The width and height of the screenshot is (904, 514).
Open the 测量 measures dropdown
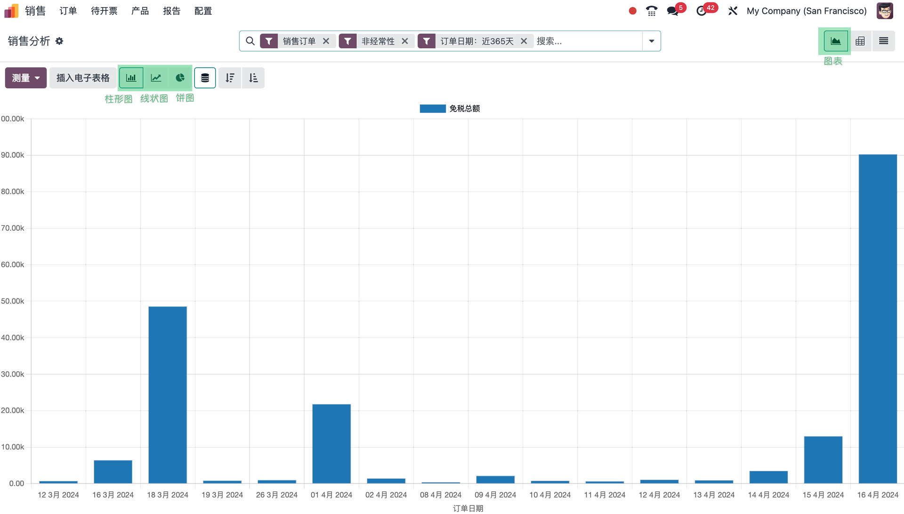pyautogui.click(x=26, y=78)
